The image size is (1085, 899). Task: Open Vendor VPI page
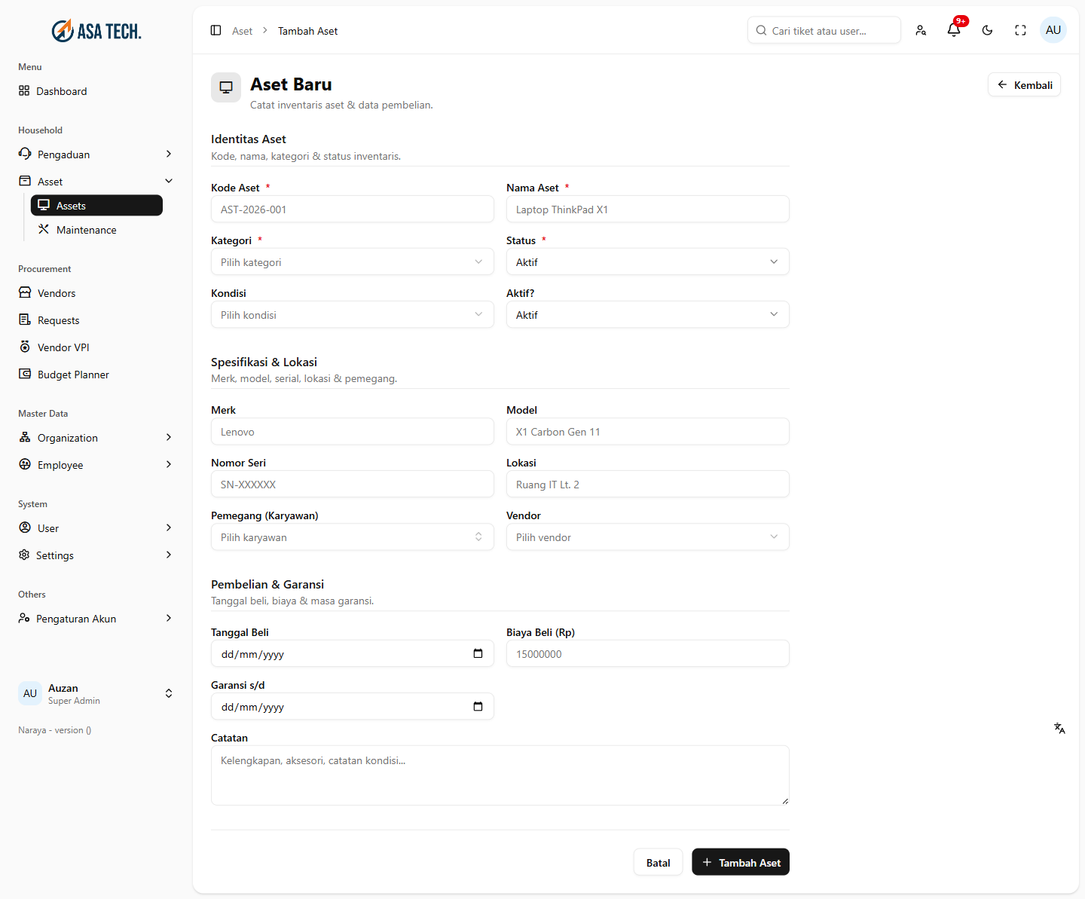[96, 347]
